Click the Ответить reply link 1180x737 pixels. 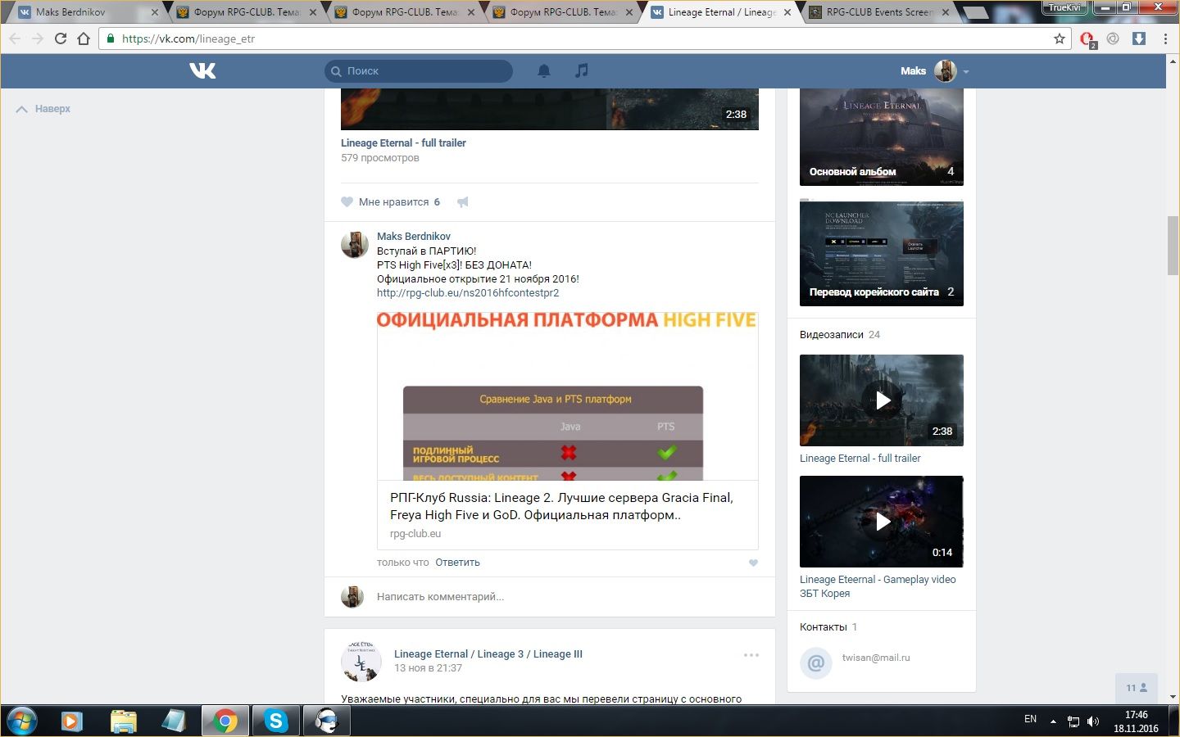pos(457,563)
